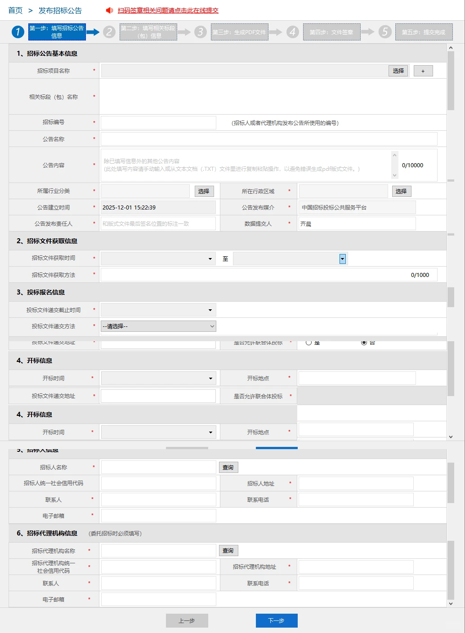The height and width of the screenshot is (633, 465).
Task: Click 选择 button for 招标项目名称
Action: (398, 71)
